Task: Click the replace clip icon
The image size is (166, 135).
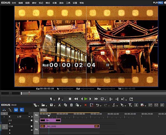Action: 77,105
